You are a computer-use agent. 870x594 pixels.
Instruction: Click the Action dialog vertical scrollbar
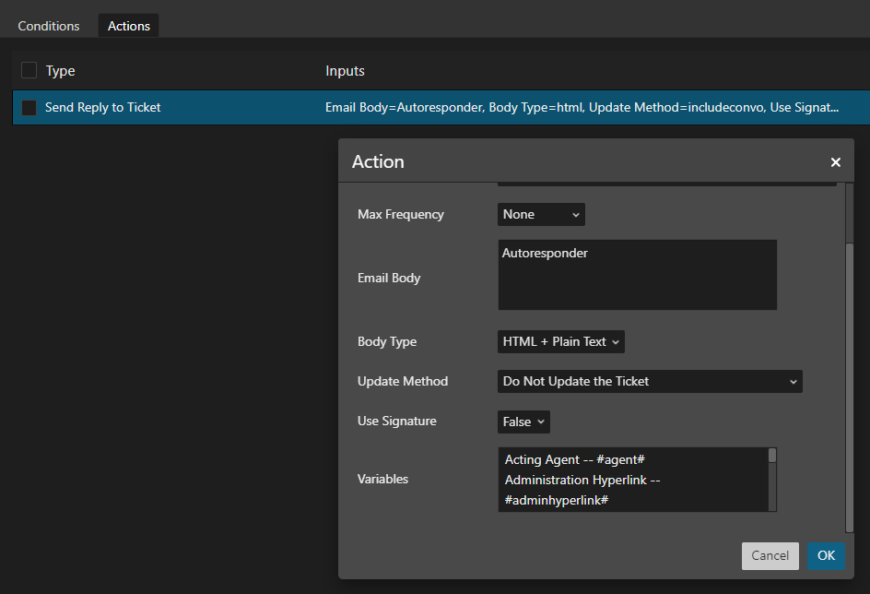point(850,369)
